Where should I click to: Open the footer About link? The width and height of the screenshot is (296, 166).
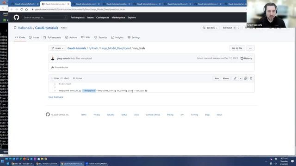click(x=219, y=115)
